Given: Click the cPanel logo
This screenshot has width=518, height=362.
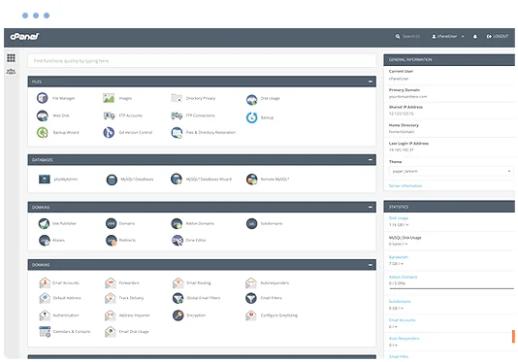Looking at the screenshot, I should coord(24,36).
